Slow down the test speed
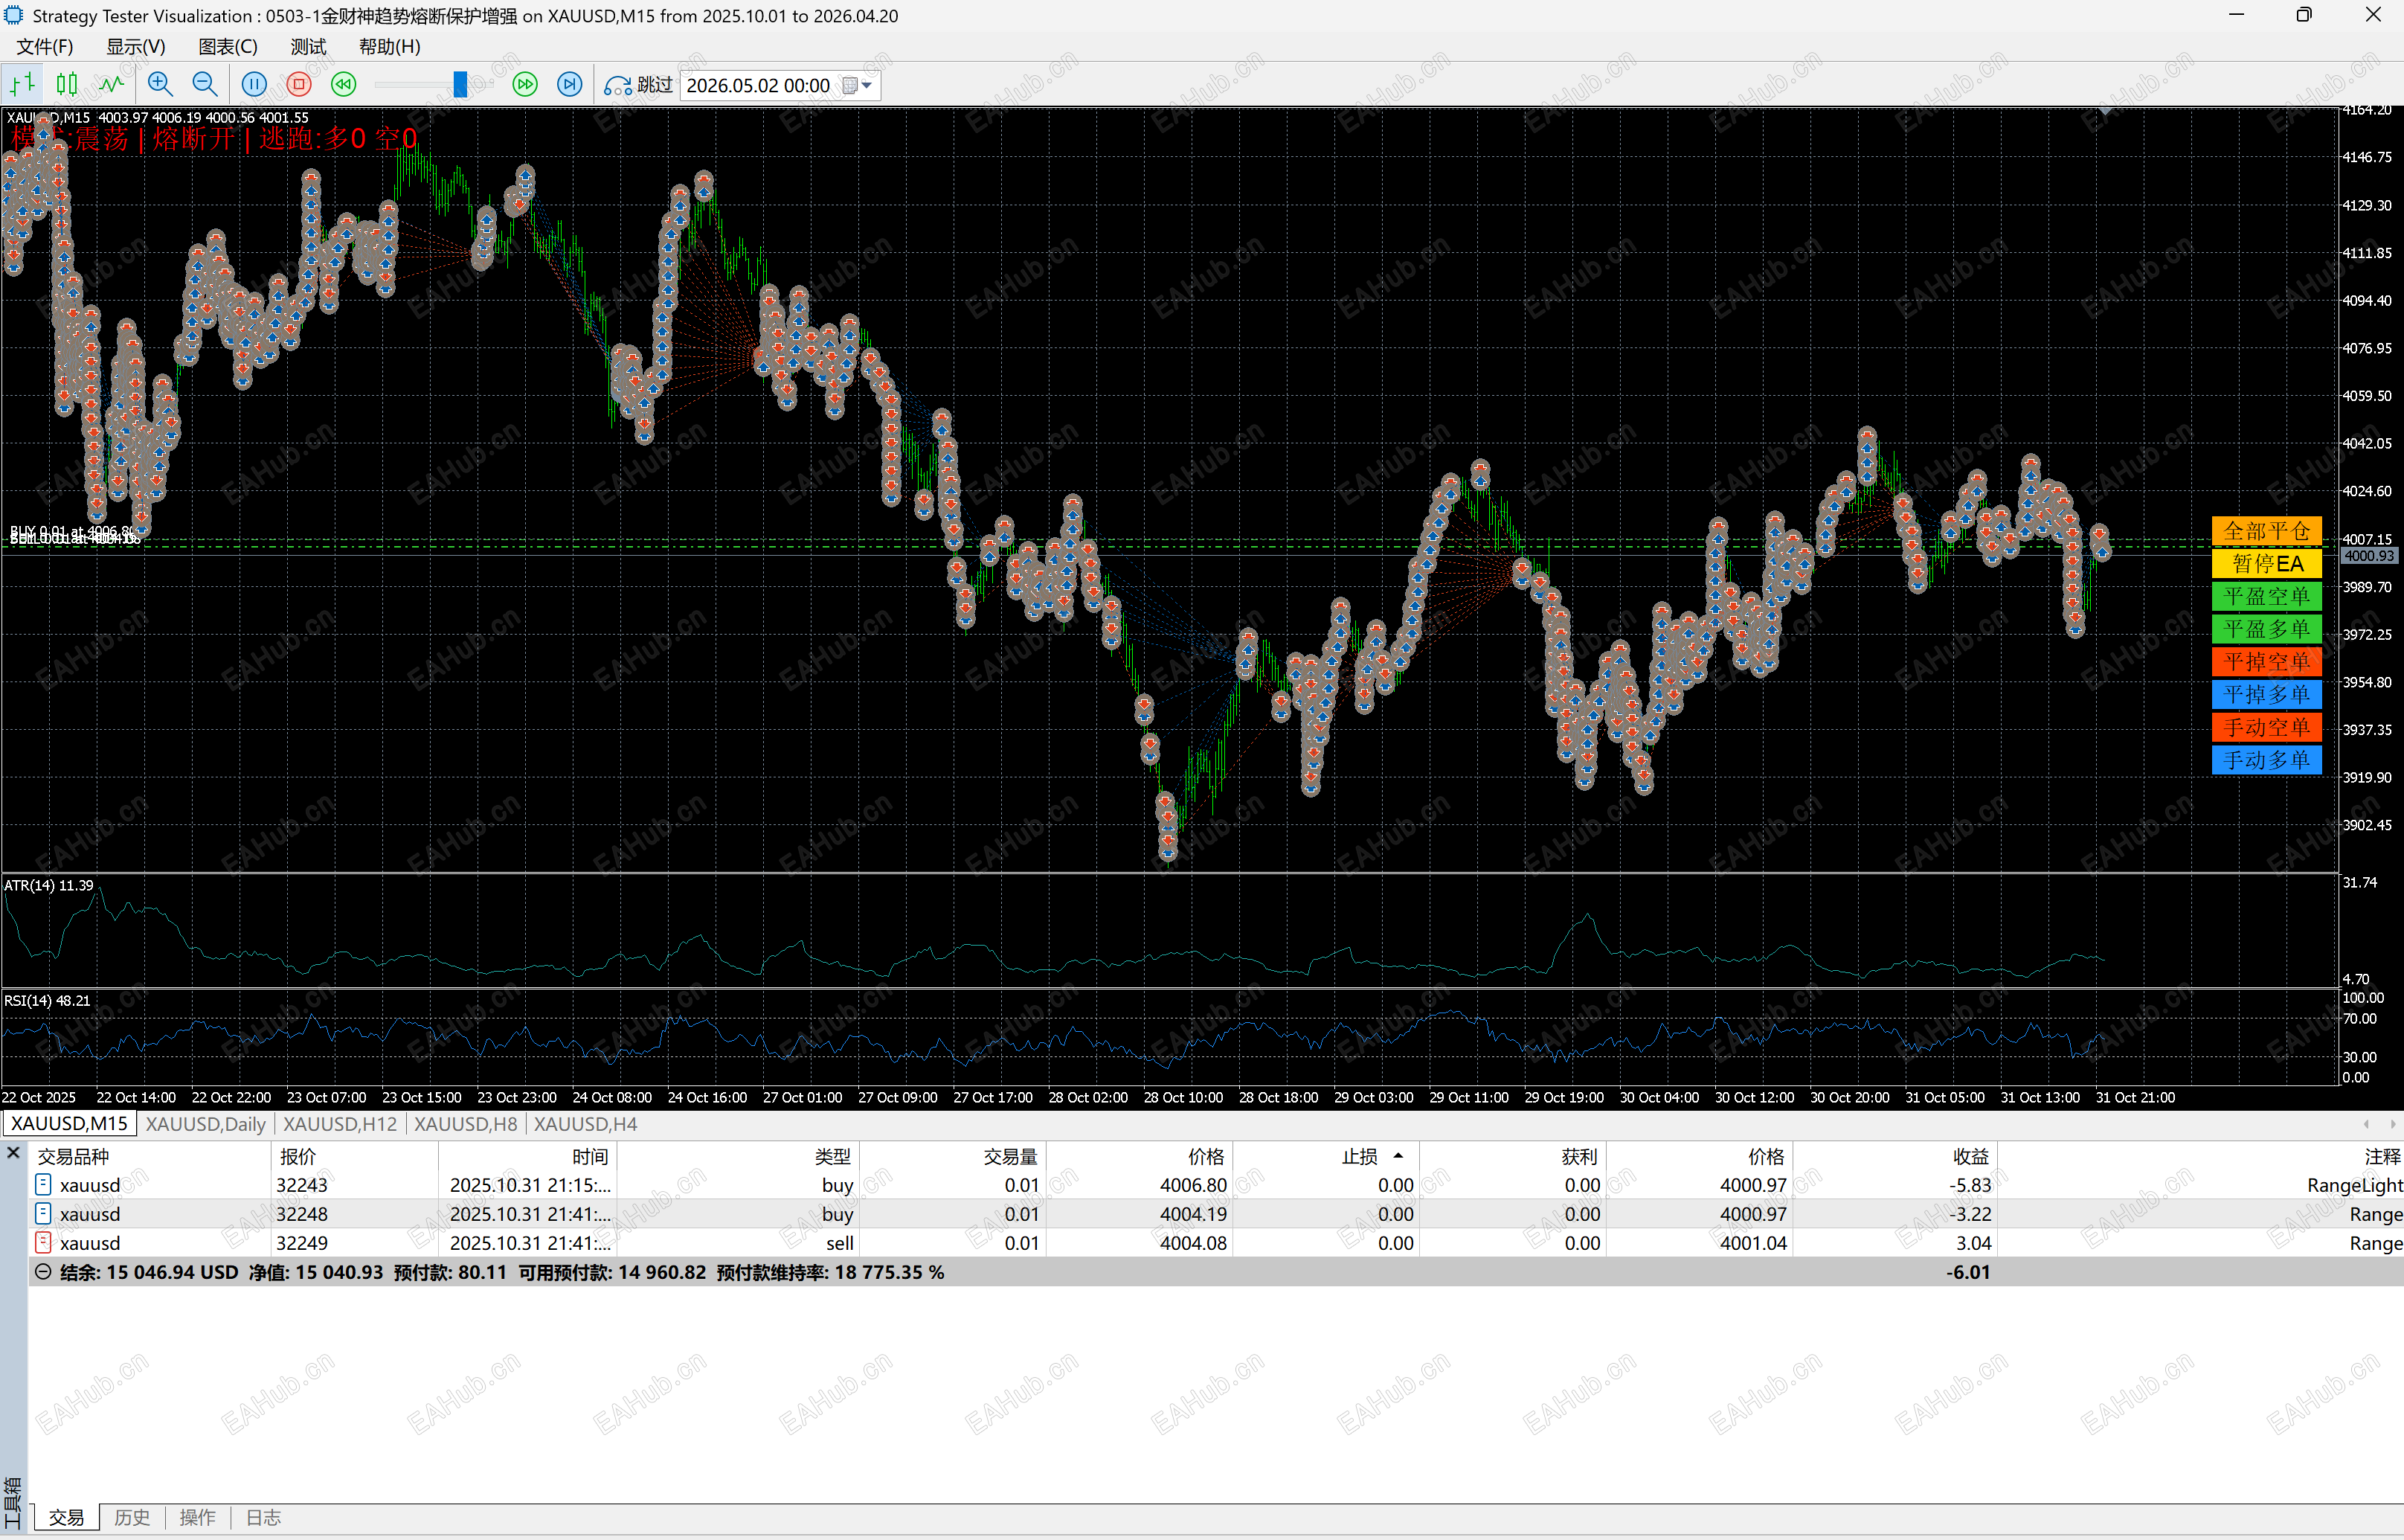The image size is (2404, 1540). 344,84
